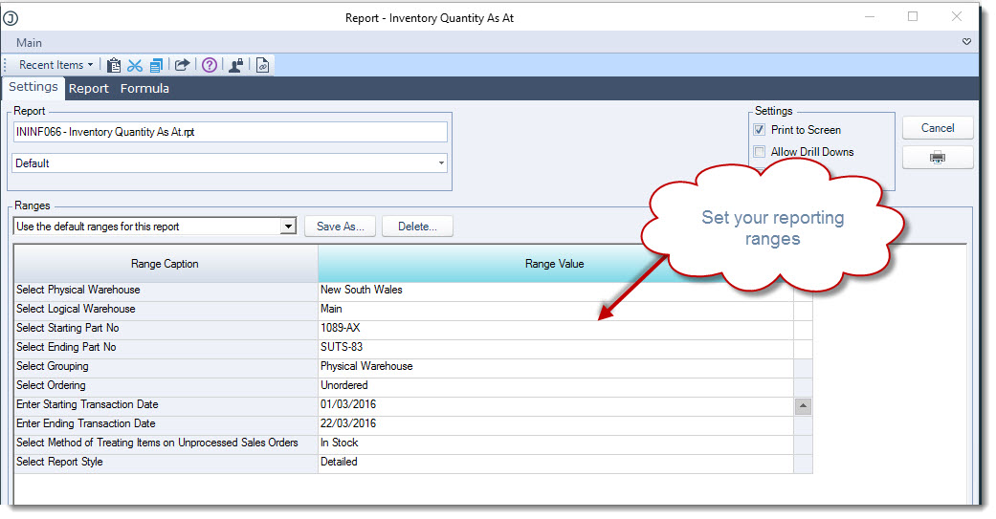Image resolution: width=996 pixels, height=519 pixels.
Task: Switch to the Report tab
Action: (89, 89)
